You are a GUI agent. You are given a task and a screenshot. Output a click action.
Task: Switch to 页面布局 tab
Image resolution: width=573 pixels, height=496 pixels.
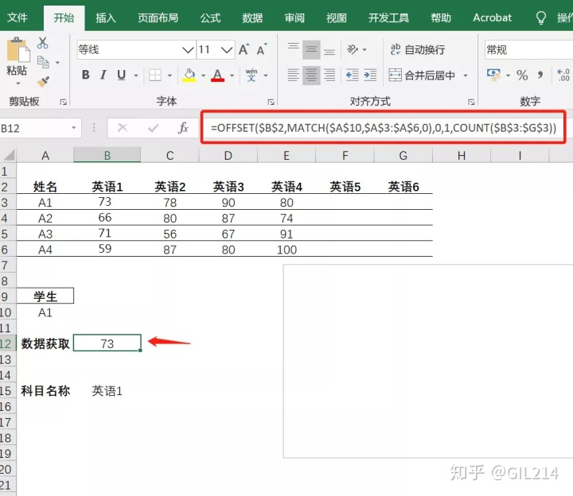[158, 17]
